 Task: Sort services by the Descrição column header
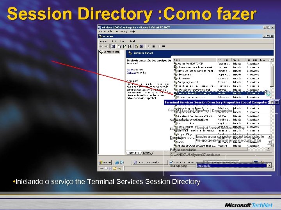[224, 60]
